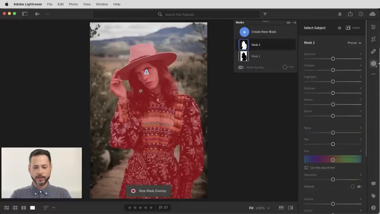Click the Exposure slider handle

point(333,59)
